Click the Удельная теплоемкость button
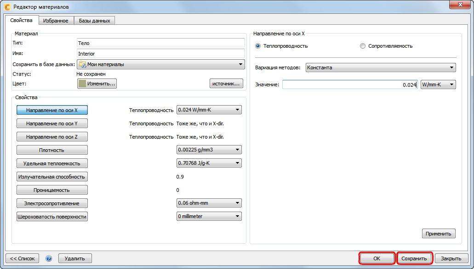Viewport: 474px width, 269px height. pyautogui.click(x=52, y=163)
